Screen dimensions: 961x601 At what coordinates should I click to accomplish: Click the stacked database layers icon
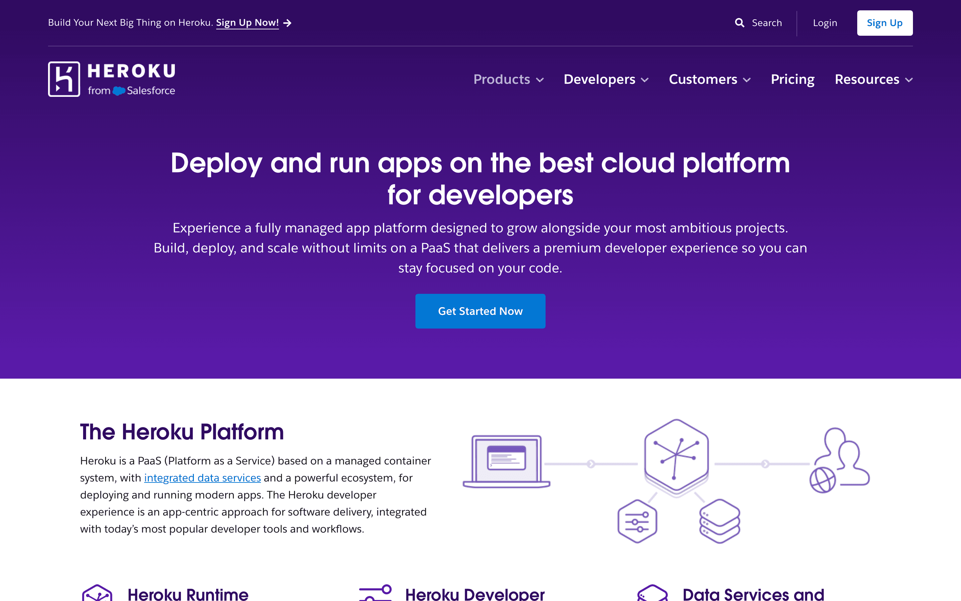tap(719, 521)
